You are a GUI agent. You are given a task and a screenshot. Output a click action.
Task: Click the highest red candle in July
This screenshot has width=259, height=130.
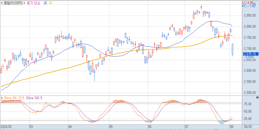(201, 7)
